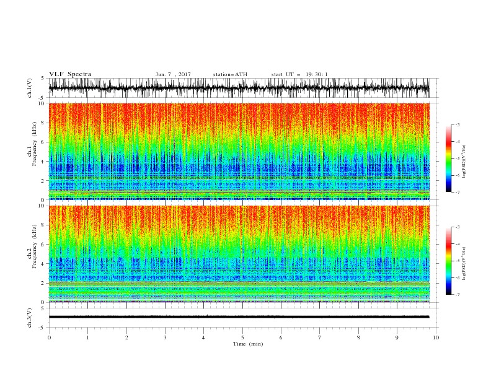Click the ch.3 flat voltage trace

tap(239, 317)
